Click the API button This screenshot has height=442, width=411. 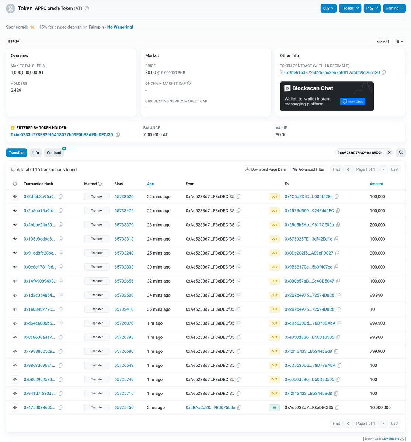pyautogui.click(x=383, y=41)
